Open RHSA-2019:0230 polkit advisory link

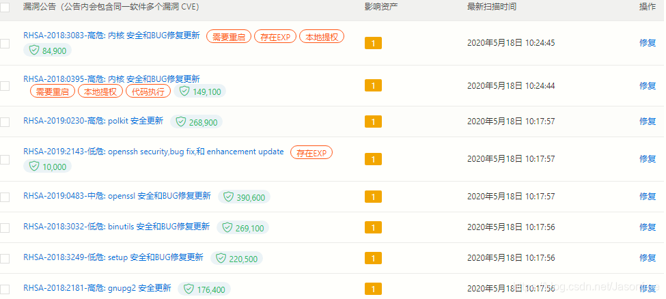[x=94, y=121]
